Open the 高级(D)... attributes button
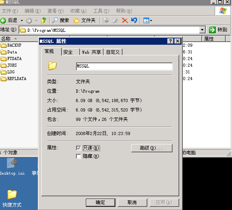Screen dimensions: 232x210 152,148
